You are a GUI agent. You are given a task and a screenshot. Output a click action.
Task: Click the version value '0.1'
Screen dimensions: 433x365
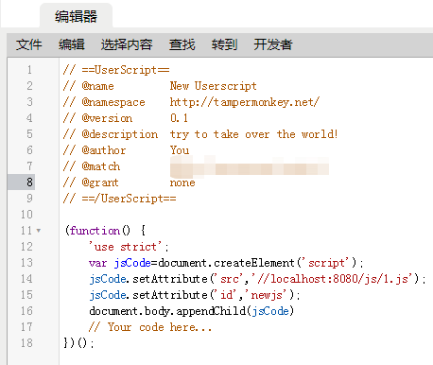[x=179, y=118]
